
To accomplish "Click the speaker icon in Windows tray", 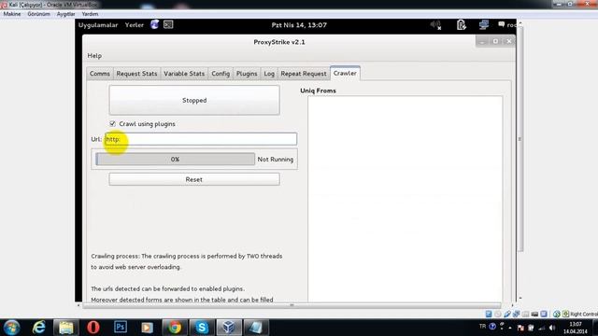I will (552, 328).
